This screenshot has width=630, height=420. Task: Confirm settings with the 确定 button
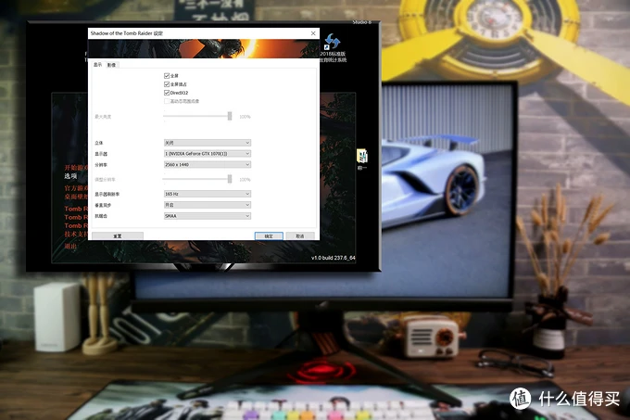(x=269, y=235)
